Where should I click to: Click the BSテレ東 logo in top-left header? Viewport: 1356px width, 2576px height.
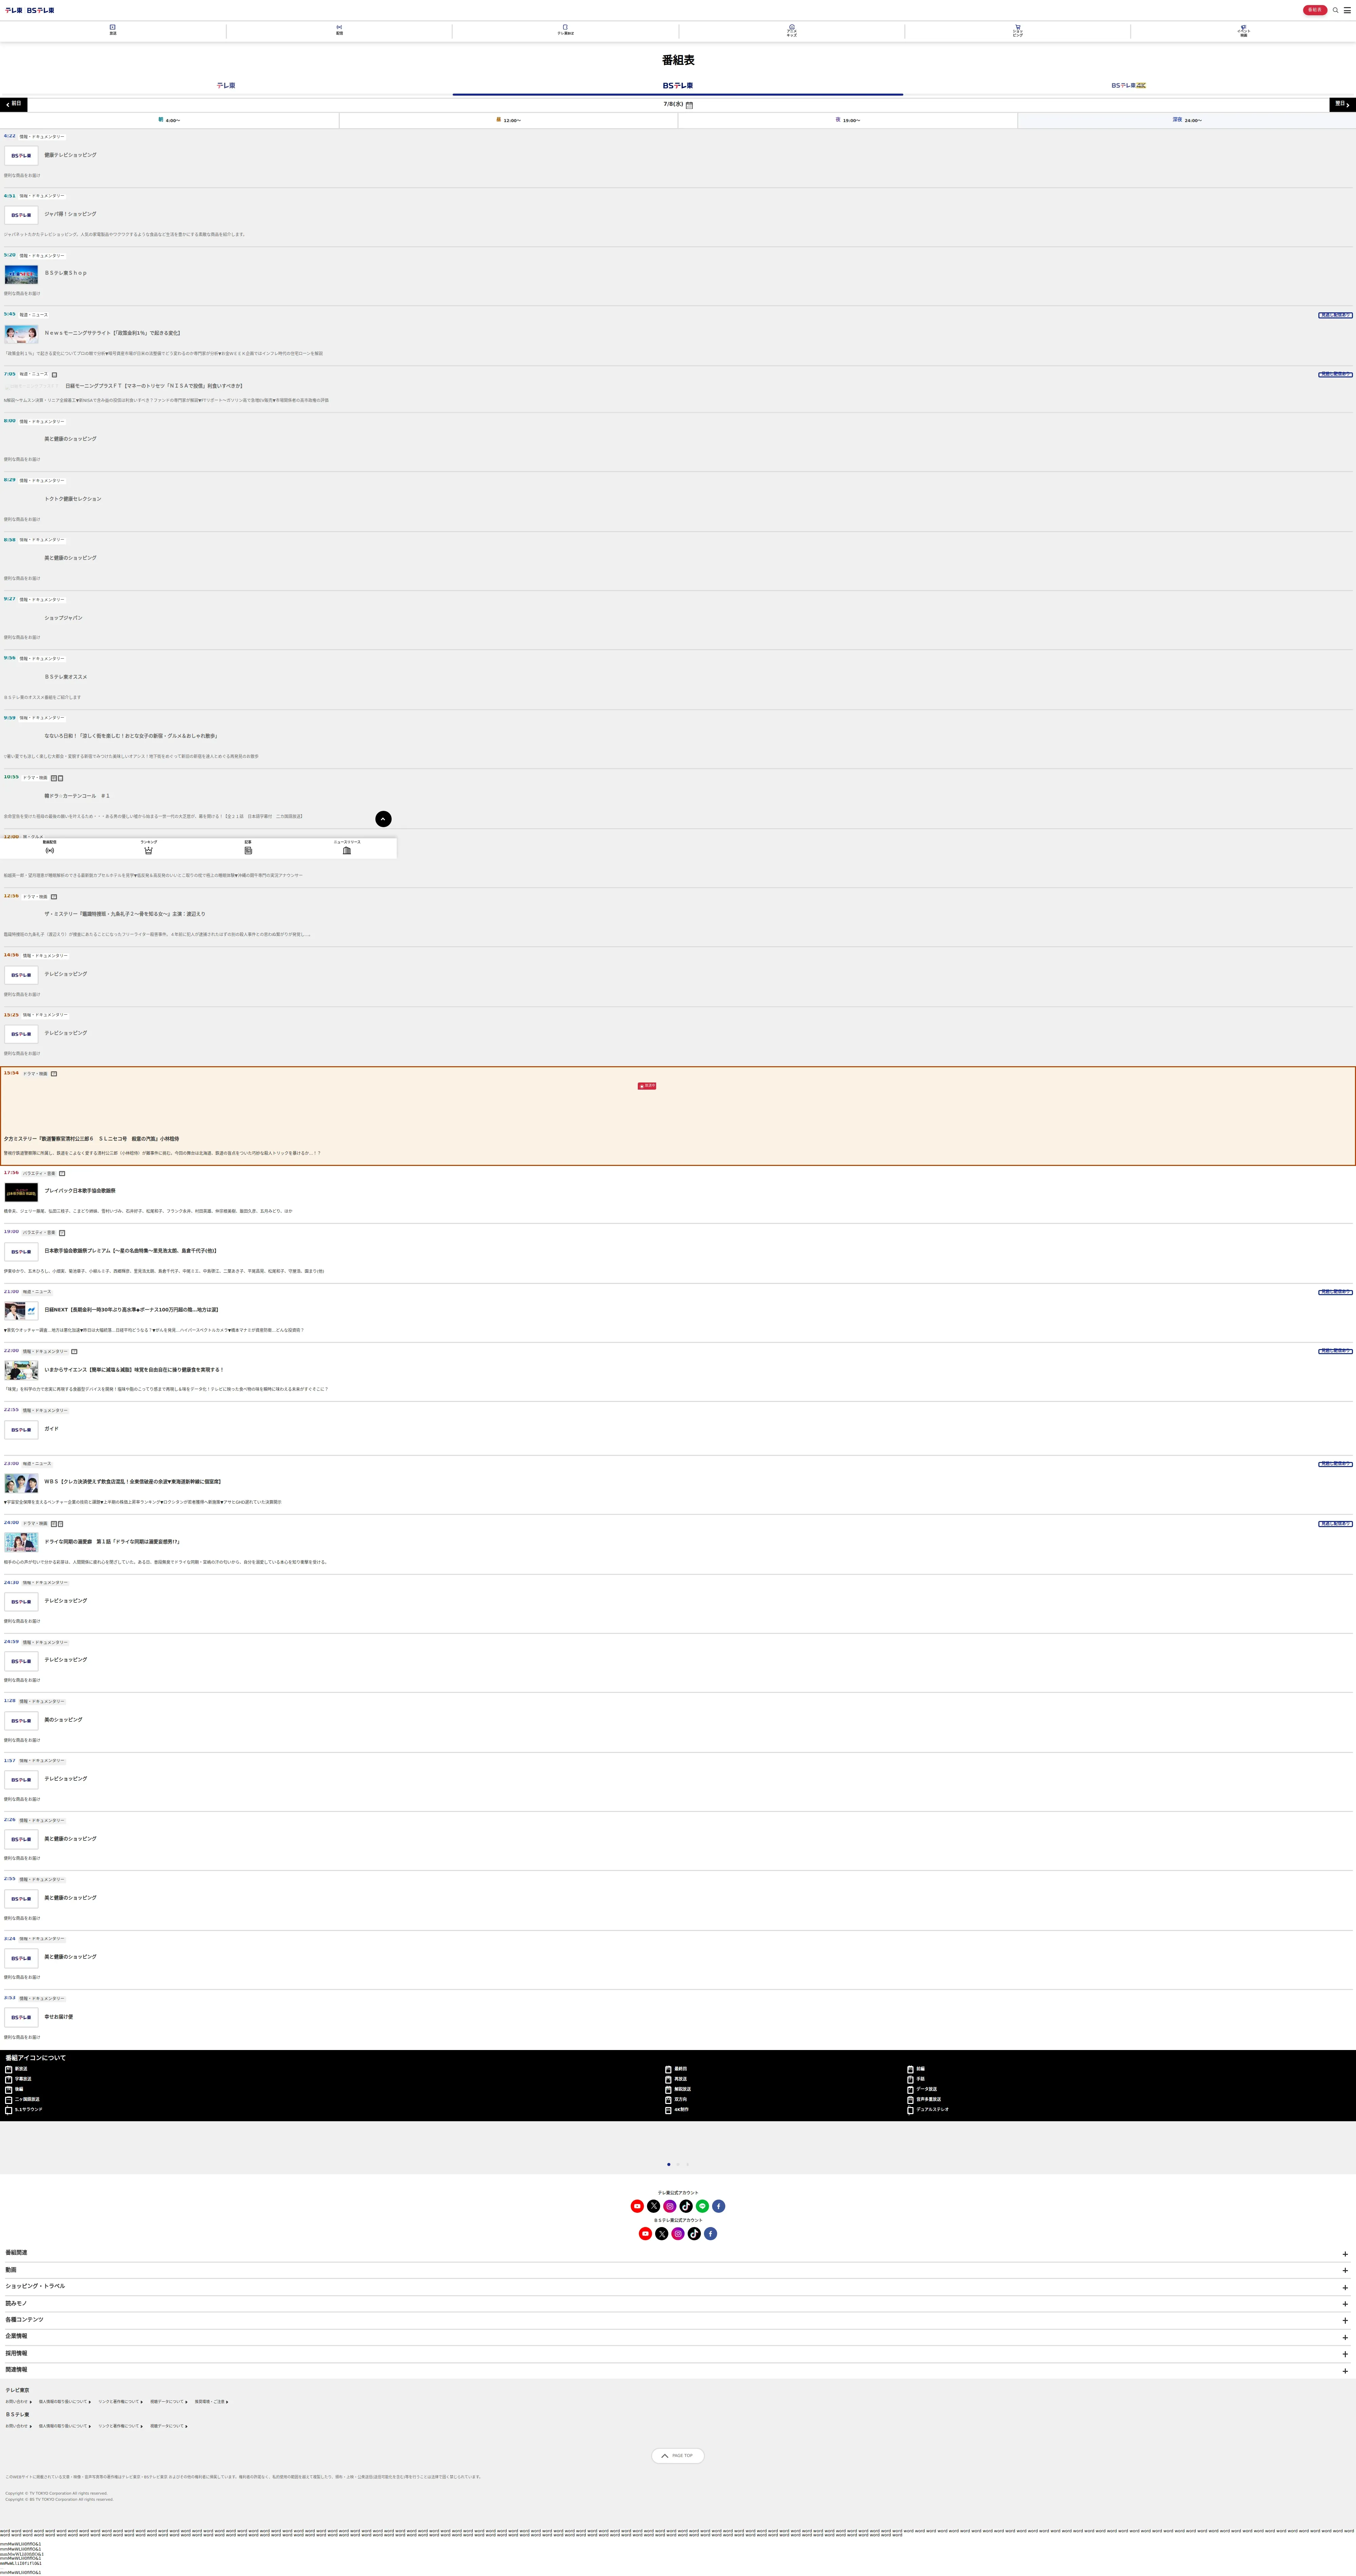click(x=41, y=10)
